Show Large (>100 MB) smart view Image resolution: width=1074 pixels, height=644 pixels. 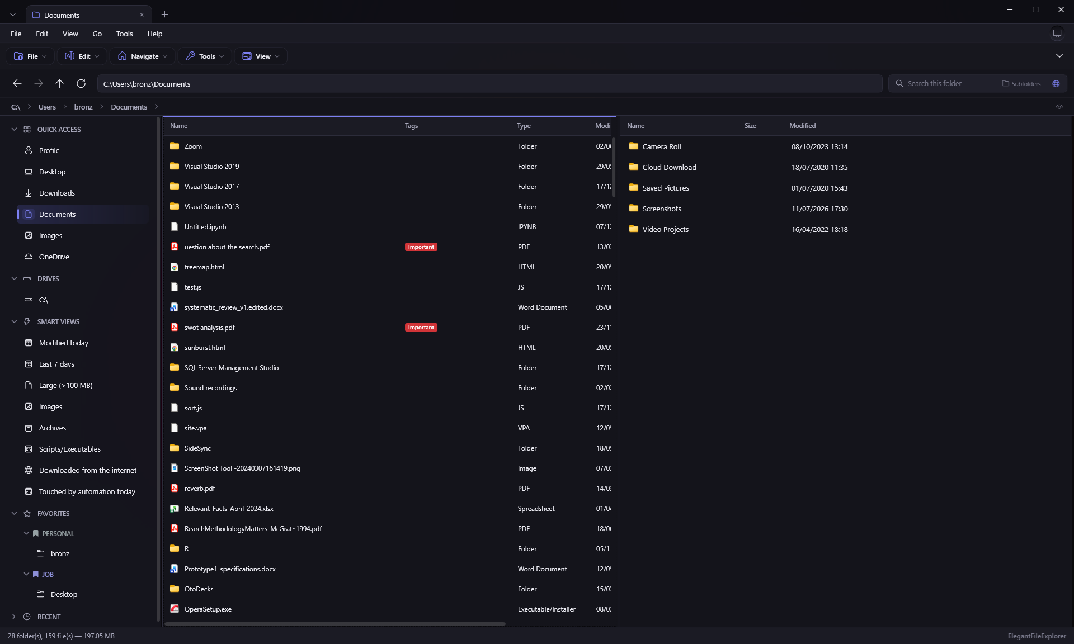click(84, 385)
